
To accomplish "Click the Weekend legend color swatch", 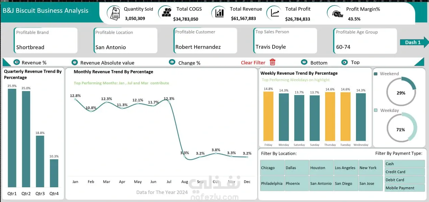I will point(376,74).
